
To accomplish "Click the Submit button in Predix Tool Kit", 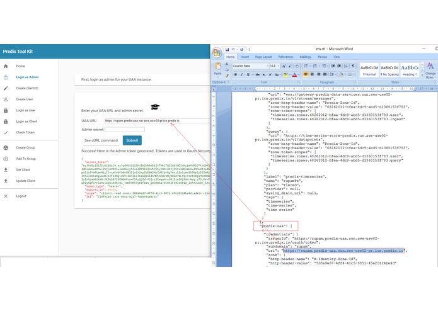I will pyautogui.click(x=132, y=140).
